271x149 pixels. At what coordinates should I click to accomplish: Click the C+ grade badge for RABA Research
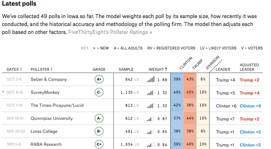tap(99, 145)
